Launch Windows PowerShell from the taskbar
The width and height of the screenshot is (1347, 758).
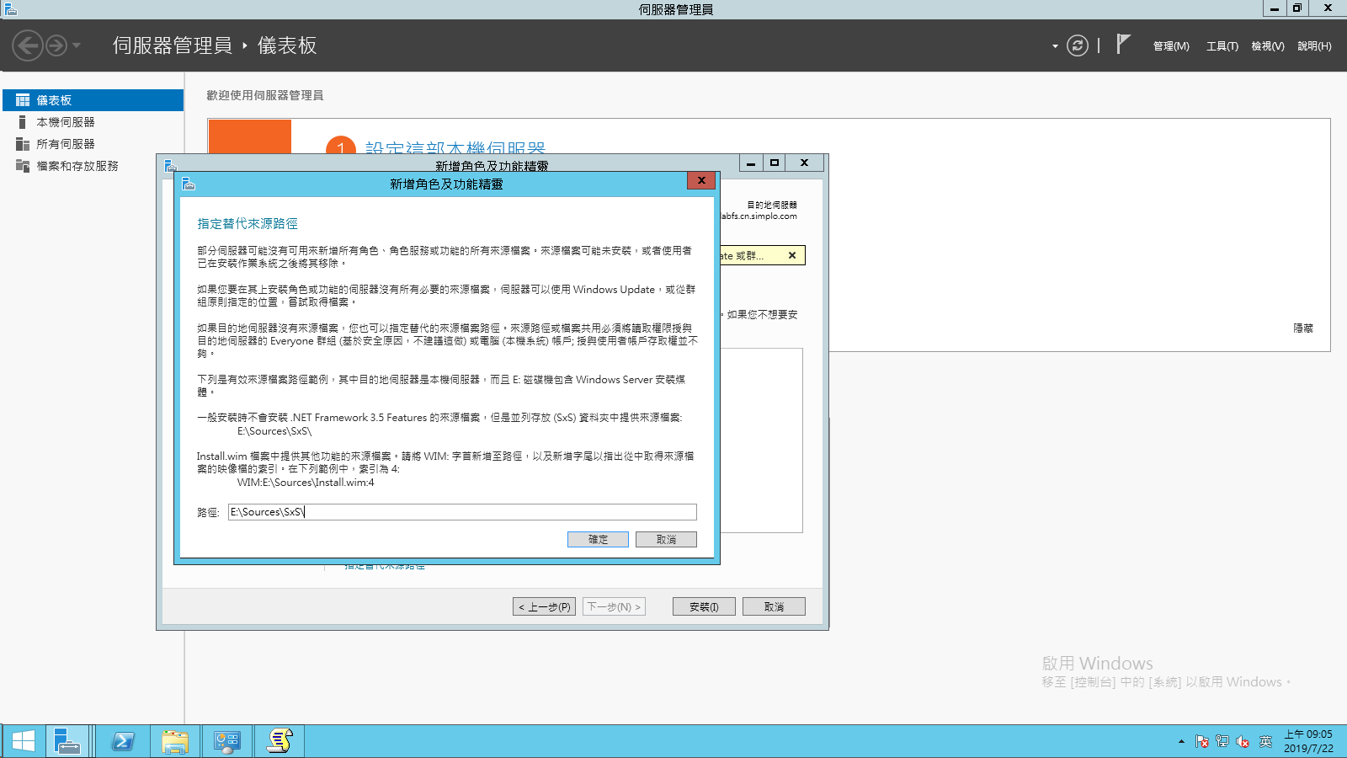[122, 740]
